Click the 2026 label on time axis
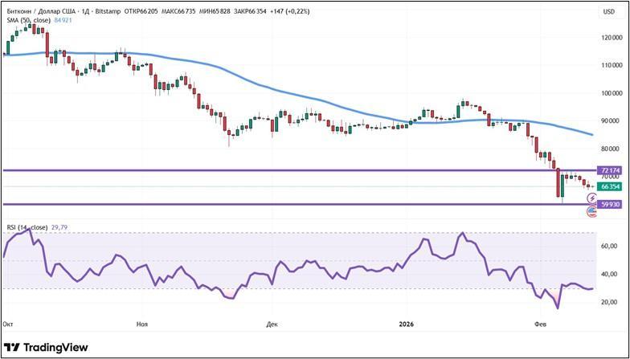The width and height of the screenshot is (630, 359). tap(407, 323)
